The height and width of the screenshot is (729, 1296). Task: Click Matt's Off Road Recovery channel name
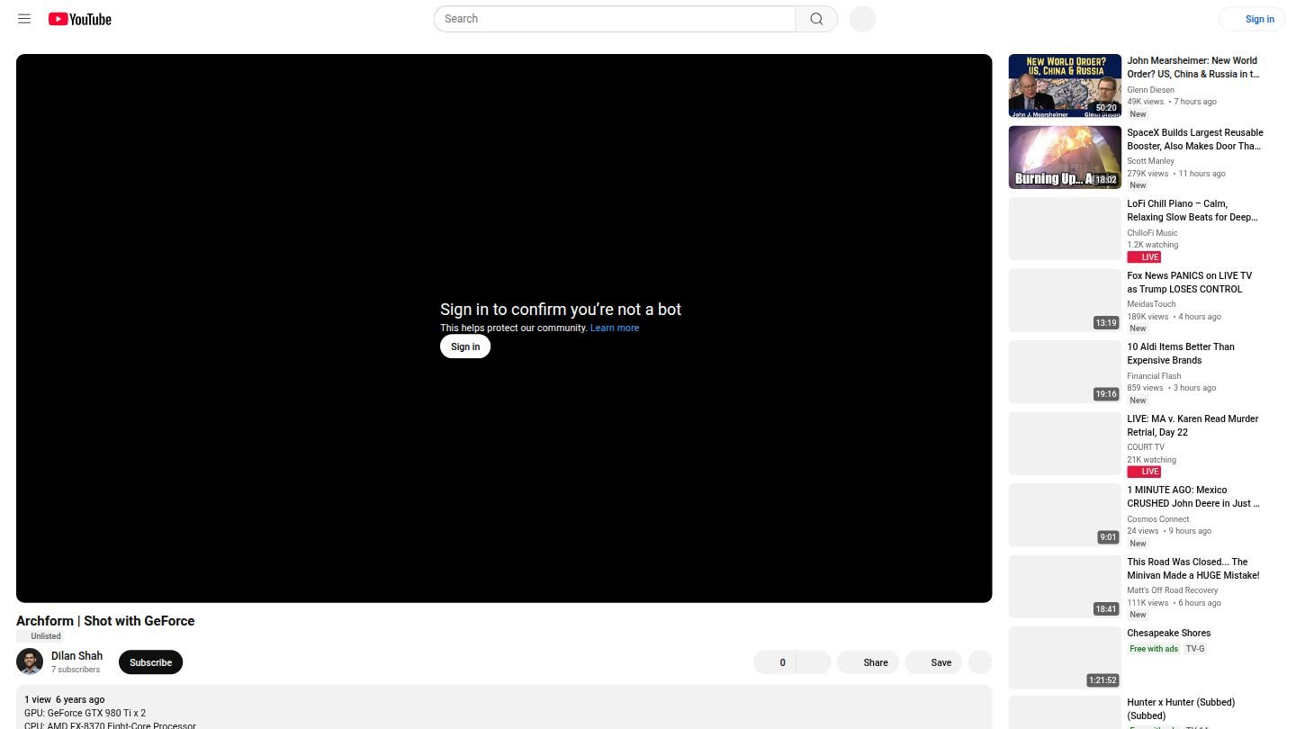pyautogui.click(x=1172, y=590)
